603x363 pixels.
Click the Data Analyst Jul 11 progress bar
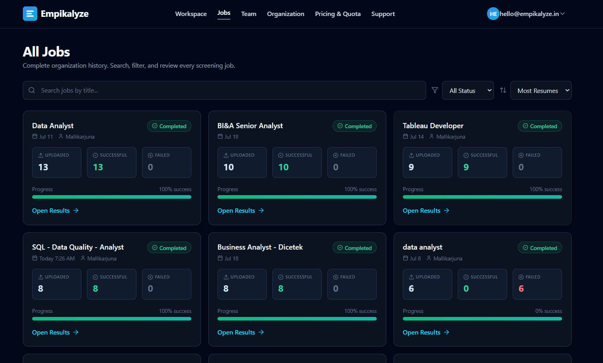pos(112,197)
